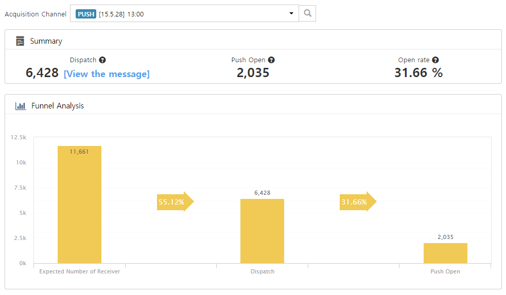Click the dropdown caret arrow
The image size is (506, 295).
(x=291, y=13)
